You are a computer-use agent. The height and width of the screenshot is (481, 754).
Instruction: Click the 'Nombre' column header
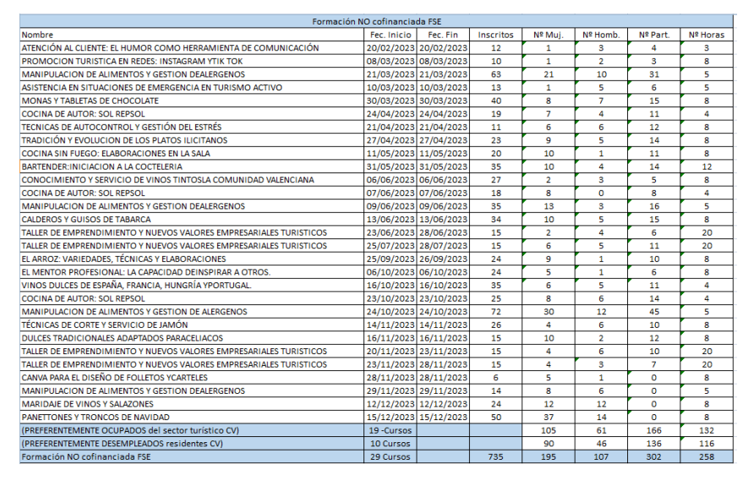(38, 35)
